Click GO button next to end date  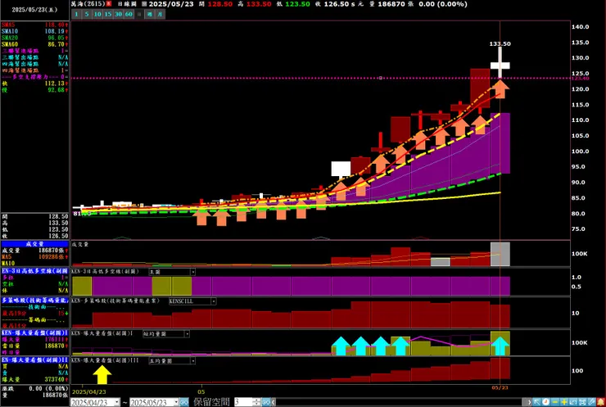click(184, 402)
